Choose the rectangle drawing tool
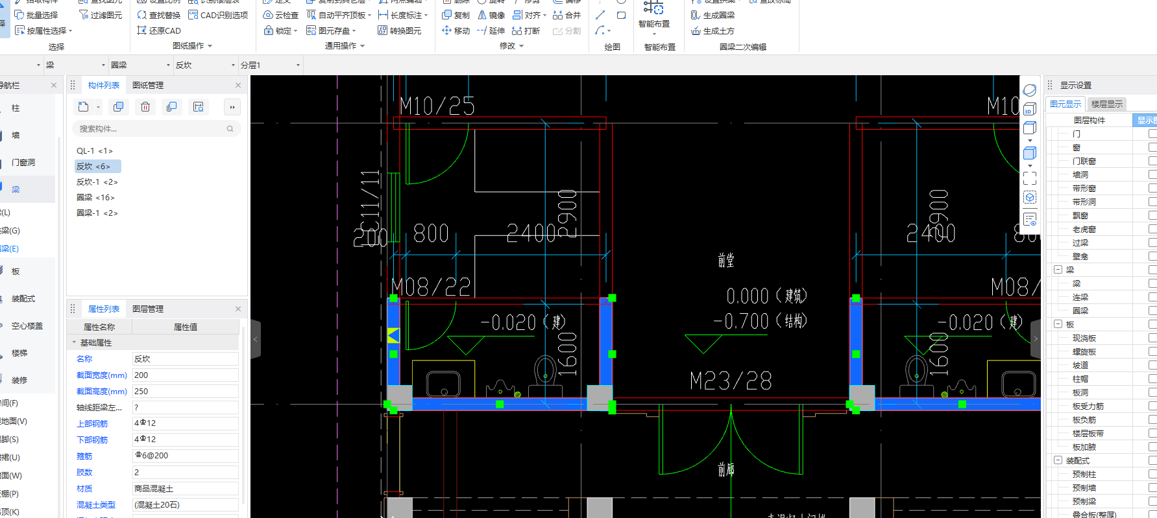 click(x=621, y=15)
